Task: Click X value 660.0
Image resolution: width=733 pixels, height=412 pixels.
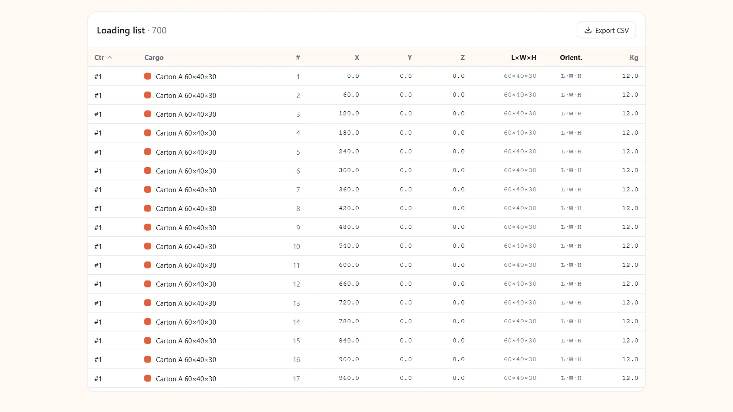Action: pyautogui.click(x=349, y=284)
